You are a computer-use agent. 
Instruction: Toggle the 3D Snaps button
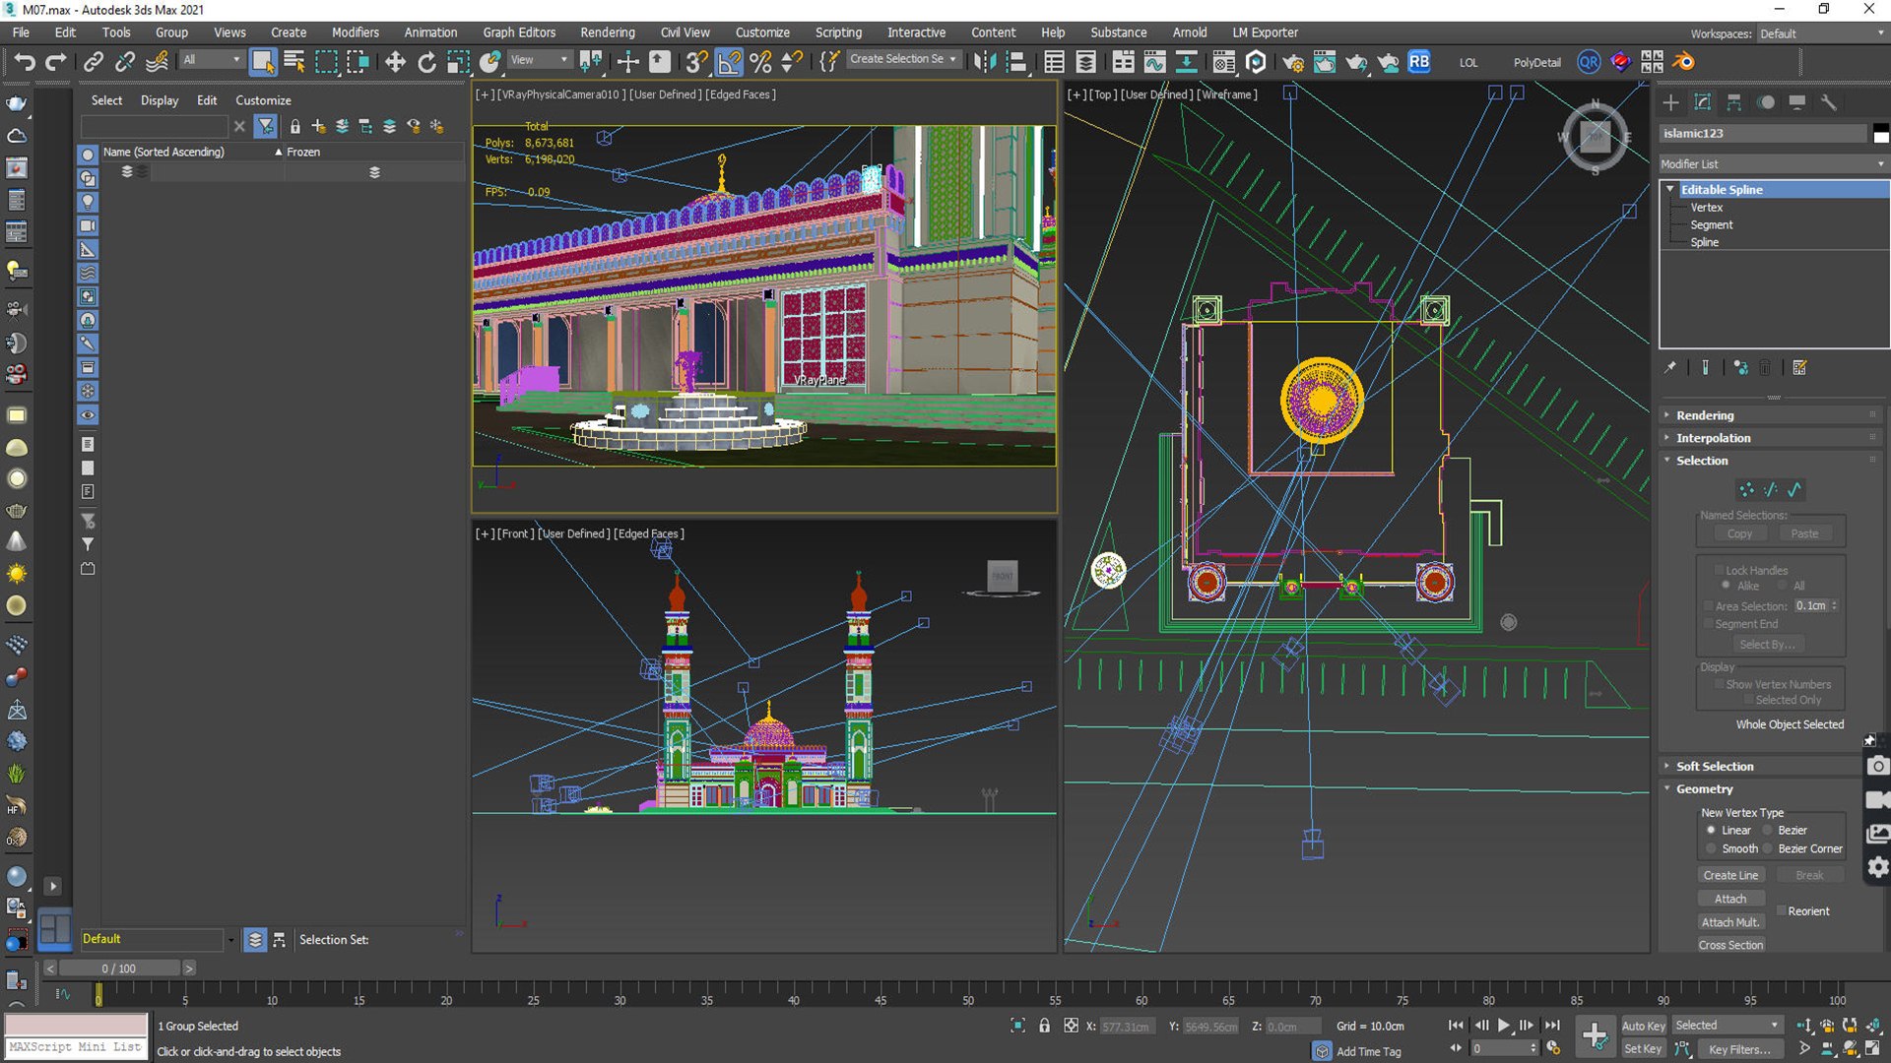click(x=696, y=62)
